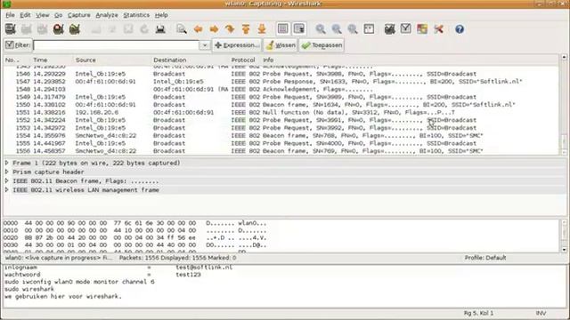The height and width of the screenshot is (320, 570).
Task: Click 'sudo wireshark' line in text editor
Action: tap(29, 289)
